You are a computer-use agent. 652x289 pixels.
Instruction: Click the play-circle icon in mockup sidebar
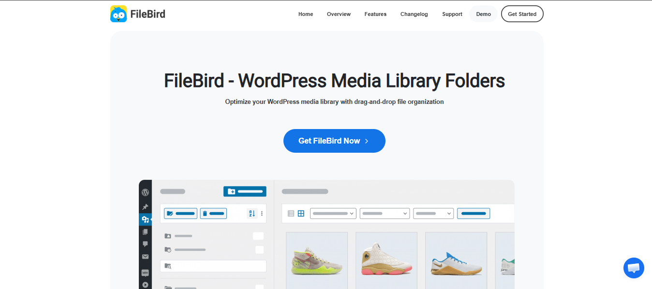click(x=145, y=285)
